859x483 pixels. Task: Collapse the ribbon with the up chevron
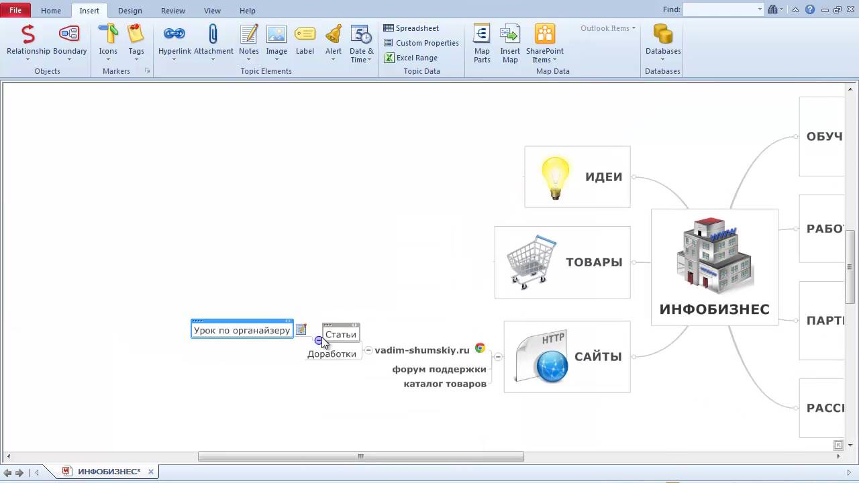[795, 9]
